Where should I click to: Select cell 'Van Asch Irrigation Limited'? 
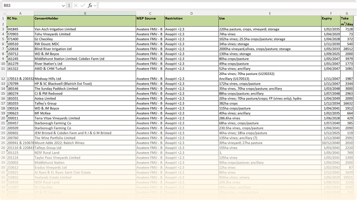85,29
